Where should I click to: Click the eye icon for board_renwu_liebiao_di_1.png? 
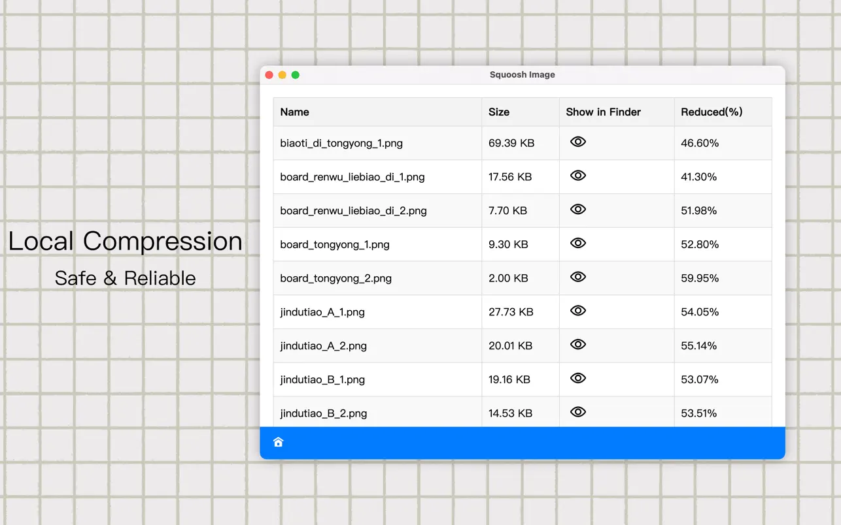click(578, 175)
